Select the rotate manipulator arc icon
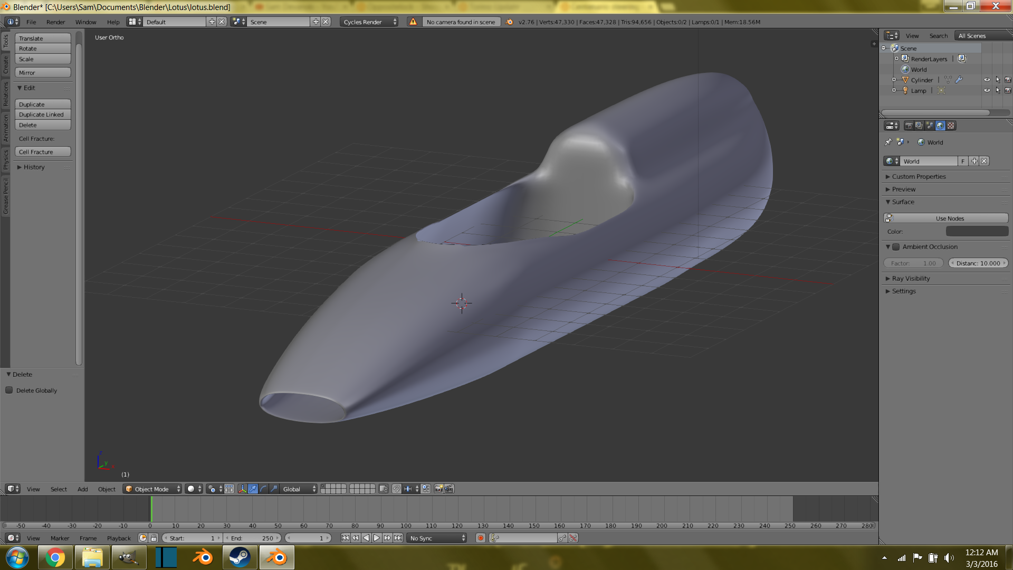1013x570 pixels. coord(263,489)
